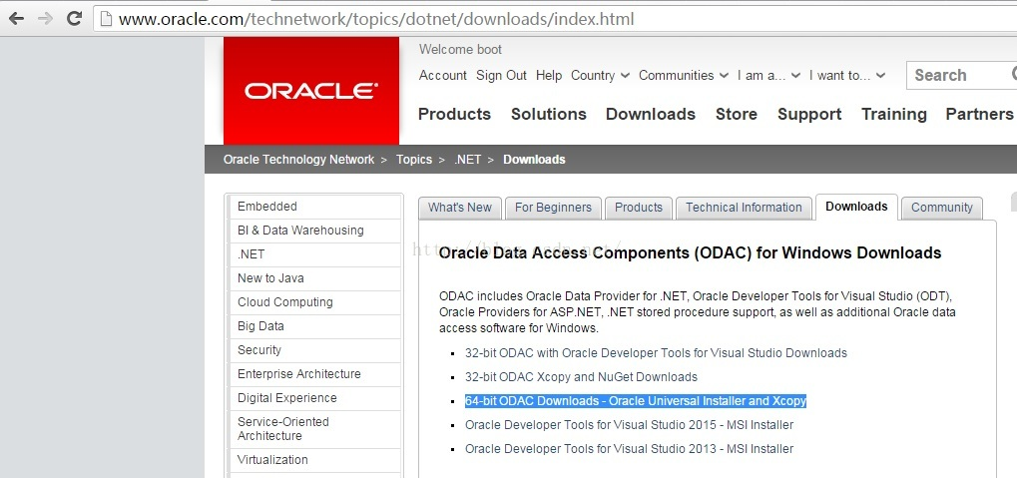Open the 64-bit ODAC Downloads link

[636, 401]
